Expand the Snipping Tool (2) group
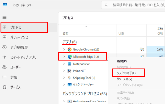 point(64,78)
